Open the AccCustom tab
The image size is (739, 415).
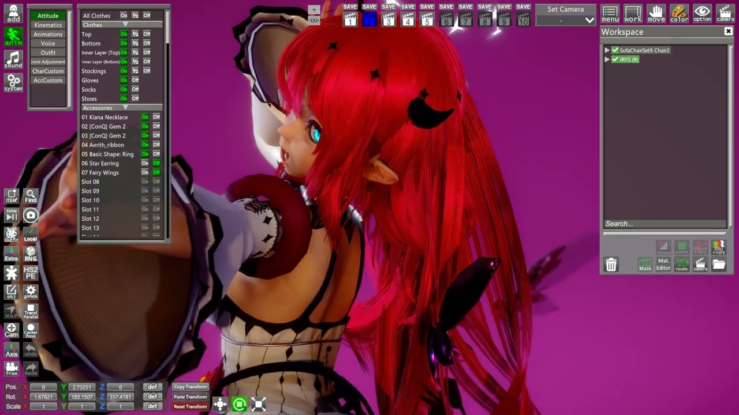(48, 80)
